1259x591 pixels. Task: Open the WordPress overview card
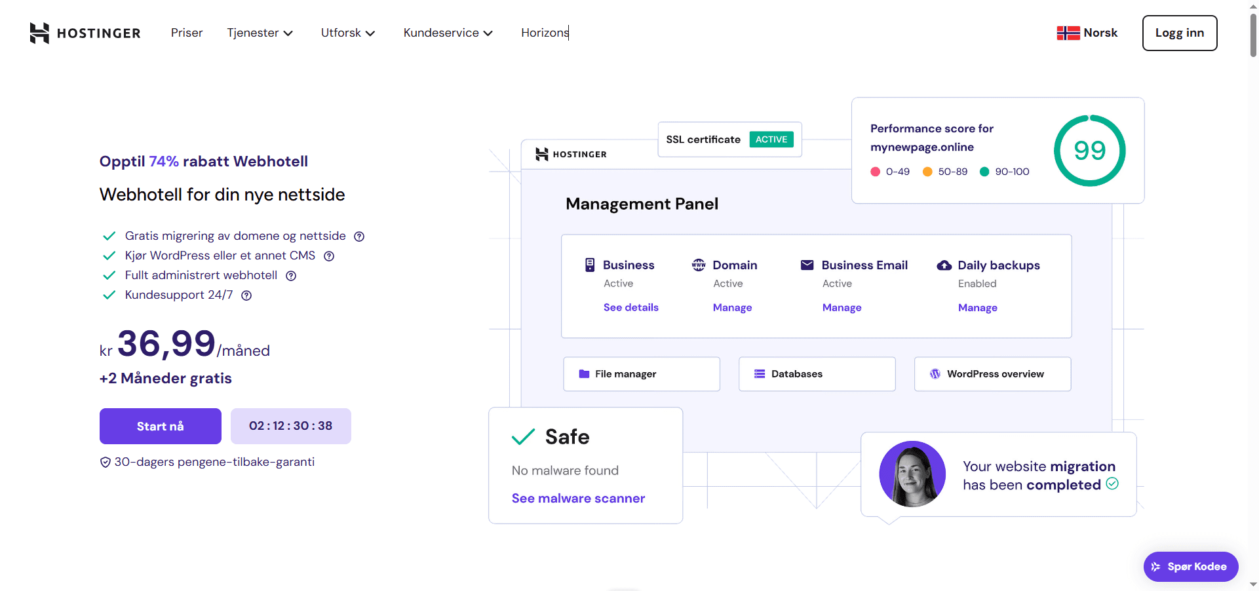pyautogui.click(x=993, y=374)
